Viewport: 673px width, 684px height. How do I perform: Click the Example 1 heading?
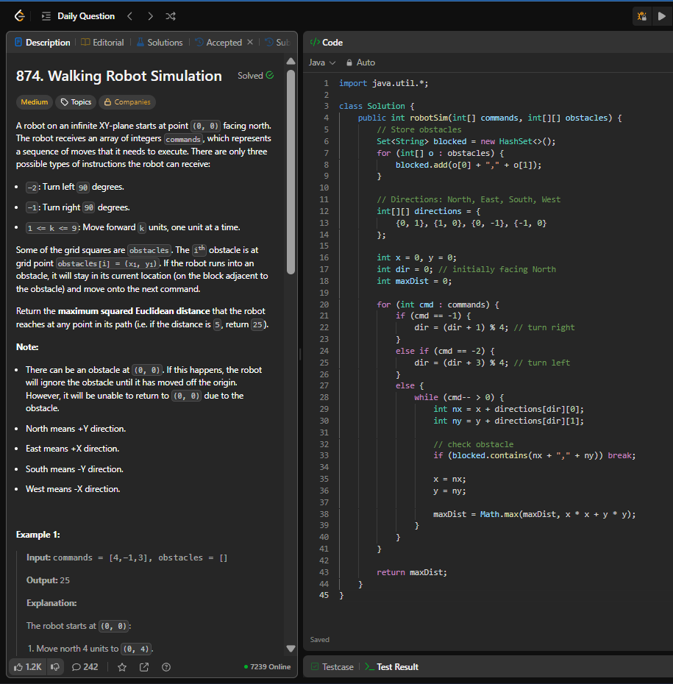[x=38, y=535]
